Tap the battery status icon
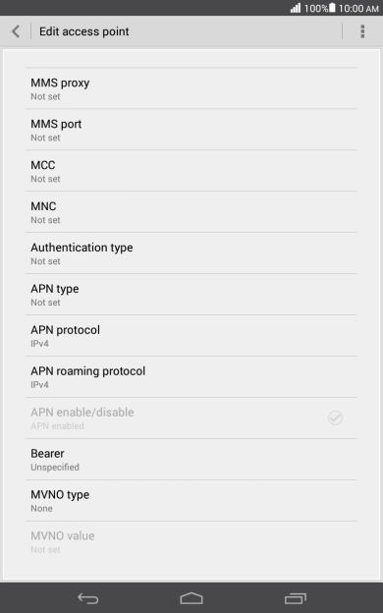 (x=332, y=8)
